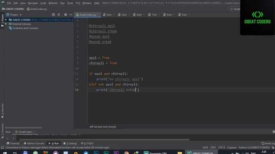Viewport: 275px width, 154px height.
Task: Click the fold marker beside line 2
Action: click(87, 26)
